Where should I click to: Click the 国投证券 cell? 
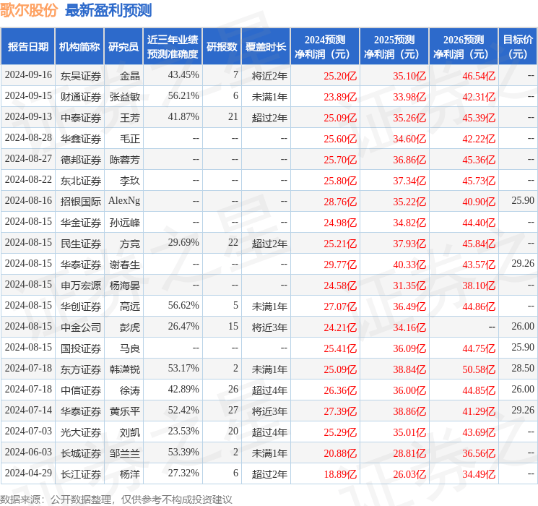81,348
